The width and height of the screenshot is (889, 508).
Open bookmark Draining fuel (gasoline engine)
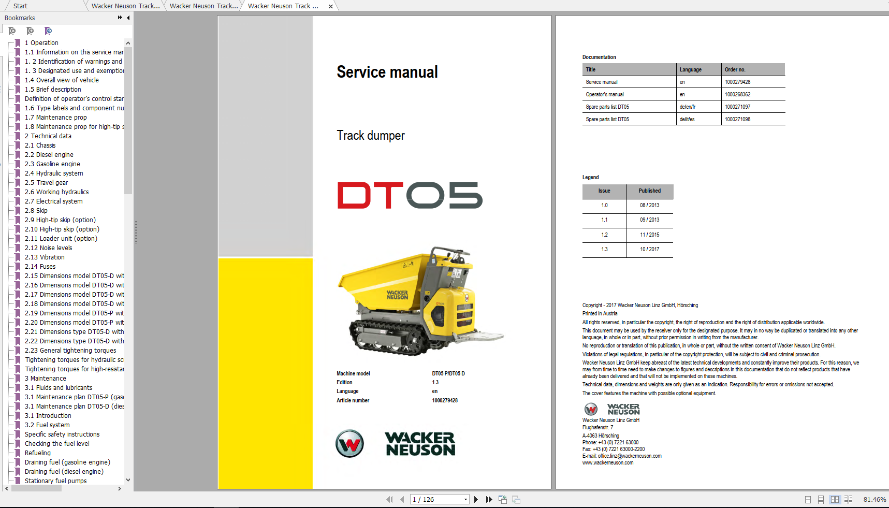[67, 462]
